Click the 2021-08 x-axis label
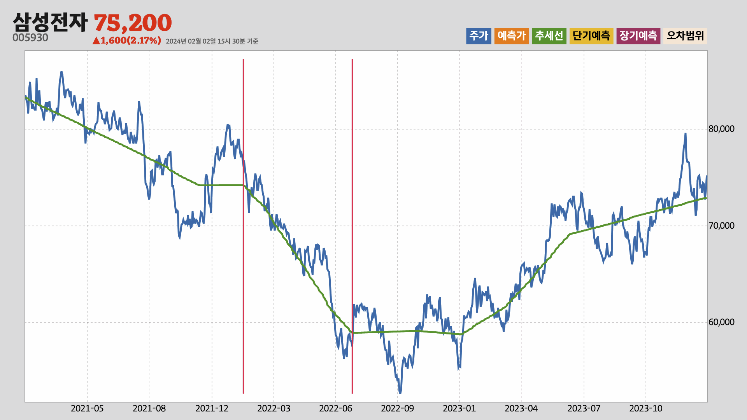747x420 pixels. click(x=149, y=408)
